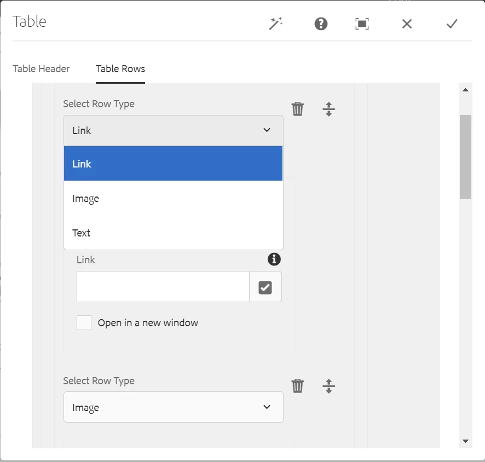
Task: Choose Image option in dropdown list
Action: coord(173,198)
